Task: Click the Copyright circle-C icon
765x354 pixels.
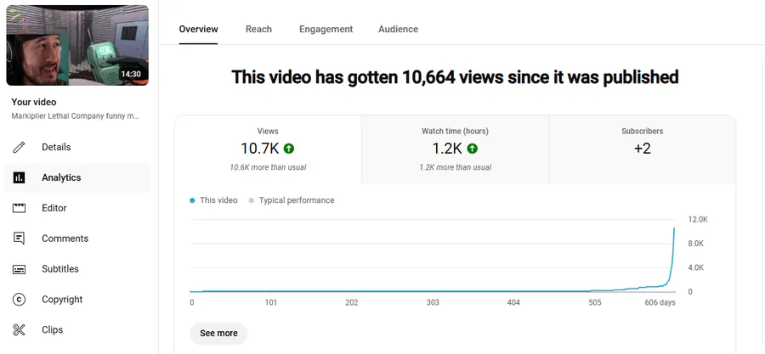Action: tap(19, 300)
